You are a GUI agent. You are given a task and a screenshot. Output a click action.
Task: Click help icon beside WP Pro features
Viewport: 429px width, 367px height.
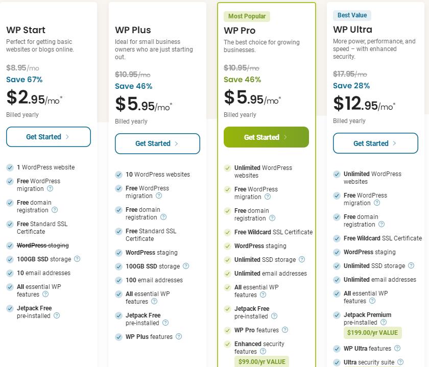pos(285,330)
